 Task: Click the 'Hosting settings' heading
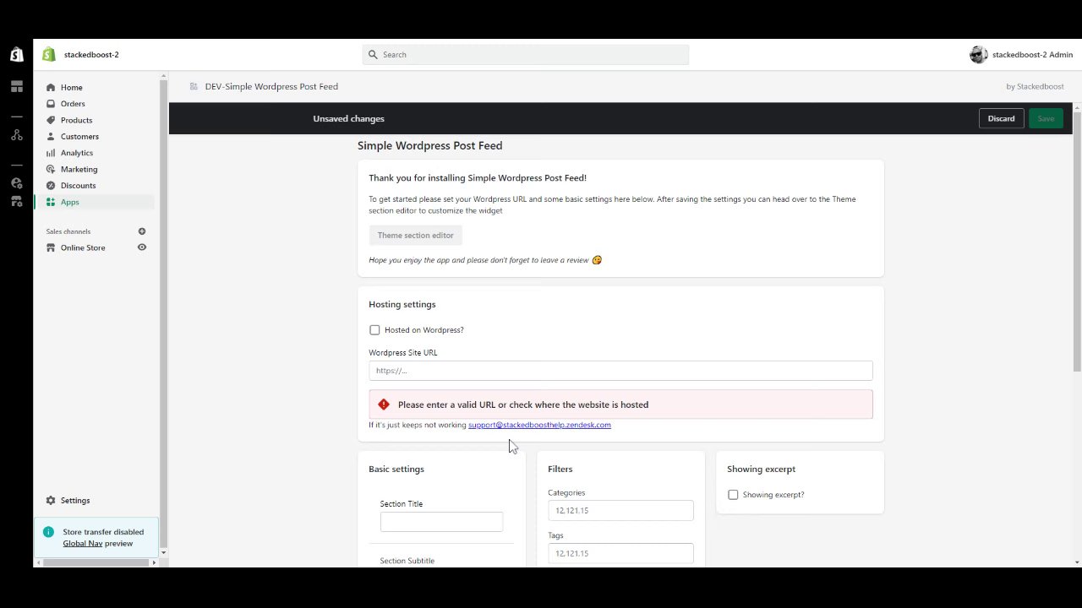pyautogui.click(x=402, y=304)
